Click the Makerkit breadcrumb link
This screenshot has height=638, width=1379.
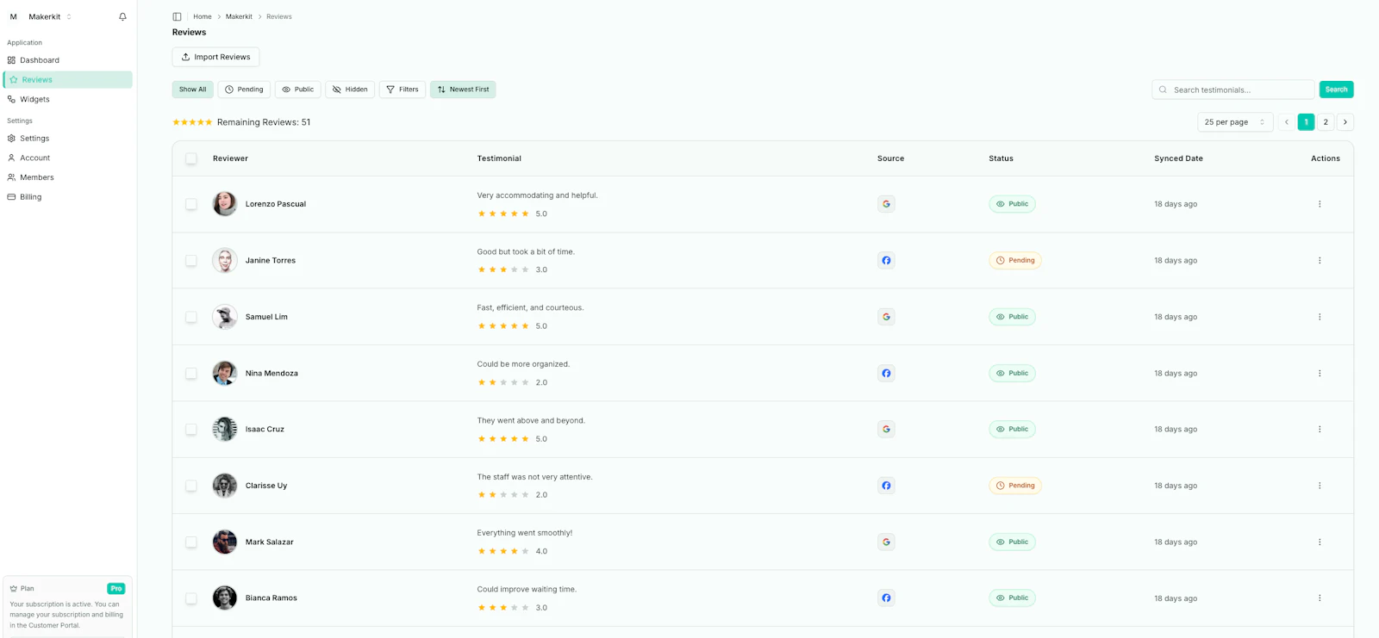239,16
